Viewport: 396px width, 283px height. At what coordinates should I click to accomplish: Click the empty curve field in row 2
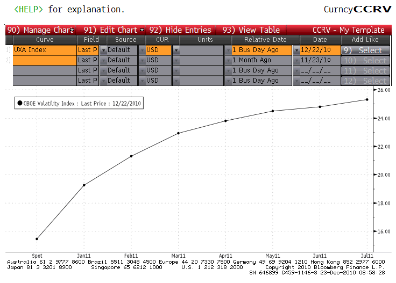[45, 60]
